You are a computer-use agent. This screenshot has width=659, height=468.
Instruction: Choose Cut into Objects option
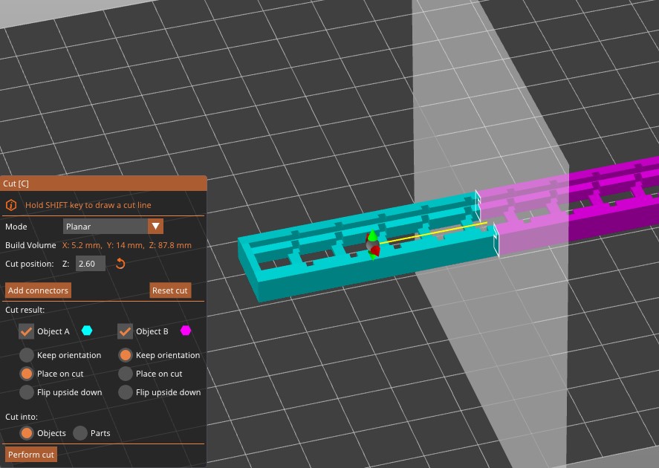point(27,433)
